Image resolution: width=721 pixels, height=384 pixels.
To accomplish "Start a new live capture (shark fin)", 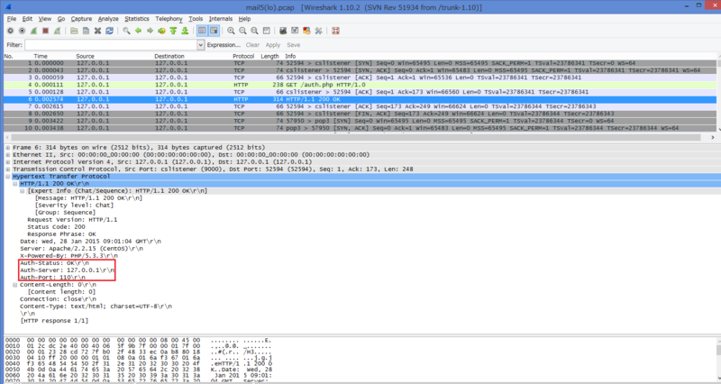I will pos(33,31).
